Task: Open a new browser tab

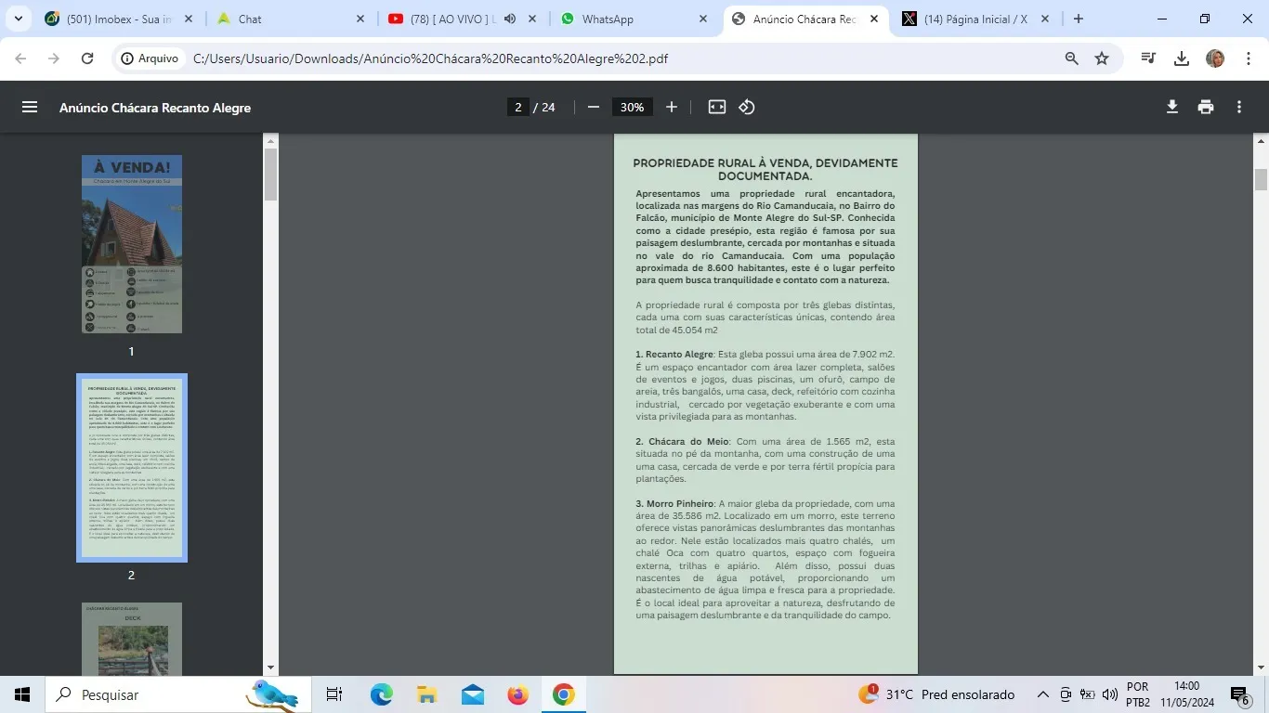Action: point(1079,19)
